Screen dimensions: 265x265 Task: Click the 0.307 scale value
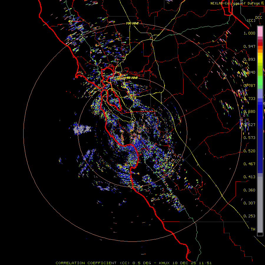pyautogui.click(x=249, y=203)
